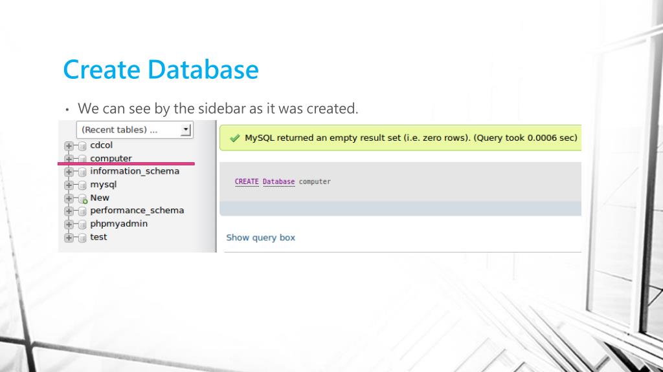
Task: Click the phpmyadmin database icon
Action: tap(82, 224)
